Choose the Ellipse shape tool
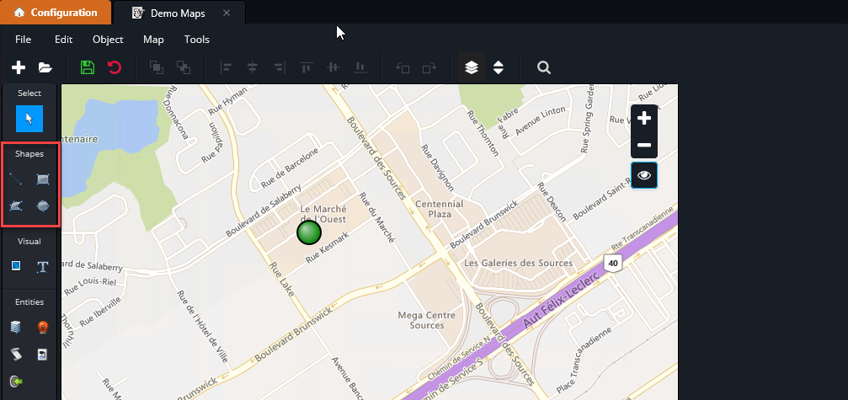Viewport: 848px width, 400px height. point(43,205)
